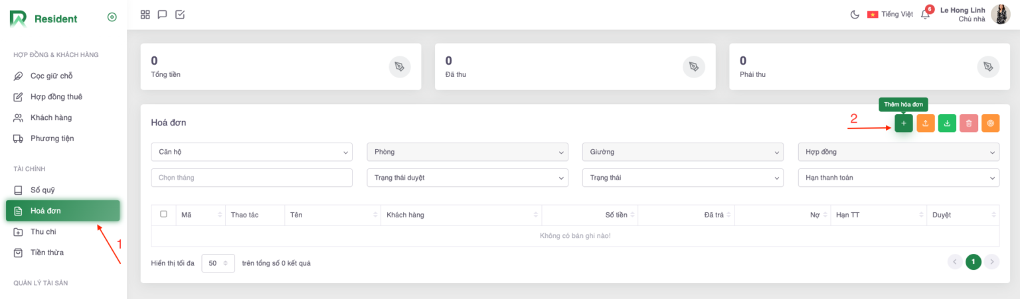Check the select-all checkbox in table header
Image resolution: width=1020 pixels, height=299 pixels.
pos(163,214)
